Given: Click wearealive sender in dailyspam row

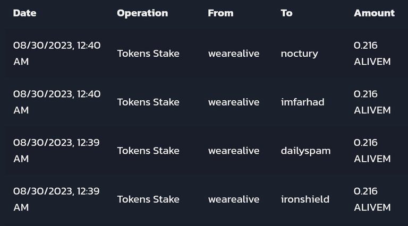Looking at the screenshot, I should [x=234, y=151].
